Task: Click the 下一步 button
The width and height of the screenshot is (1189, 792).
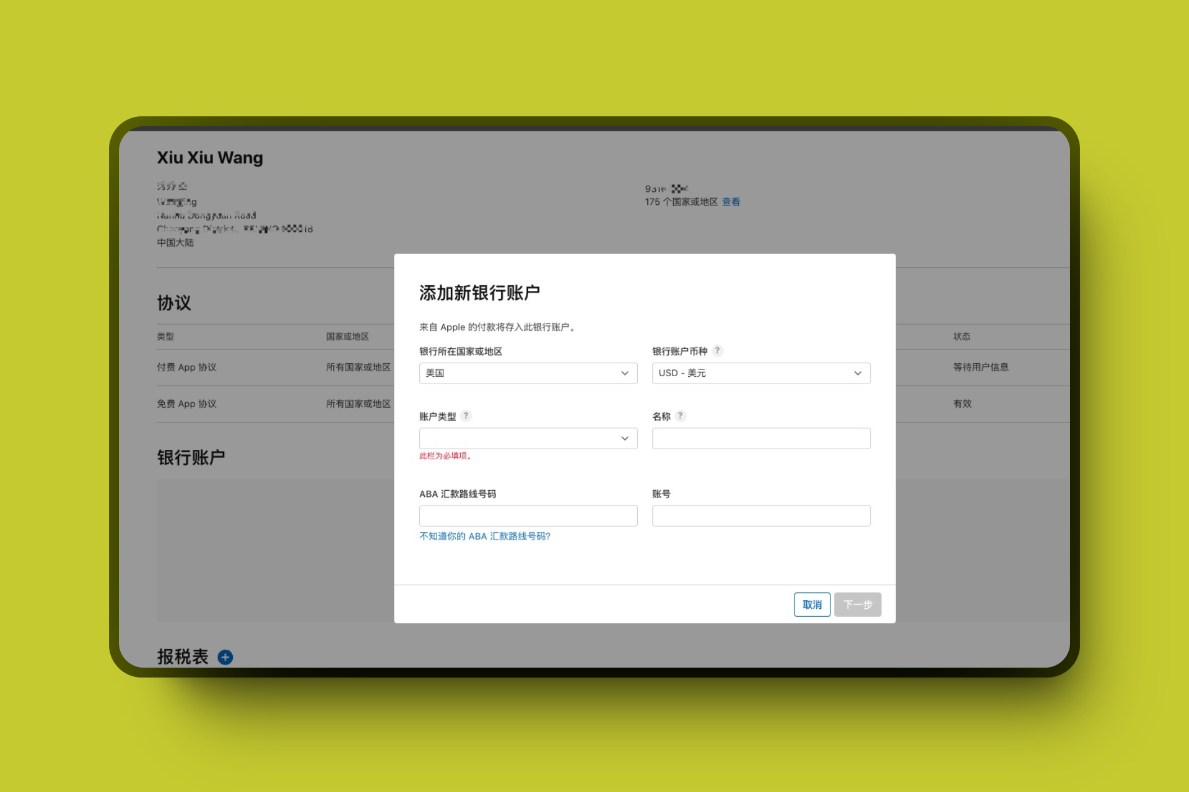Action: (x=858, y=605)
